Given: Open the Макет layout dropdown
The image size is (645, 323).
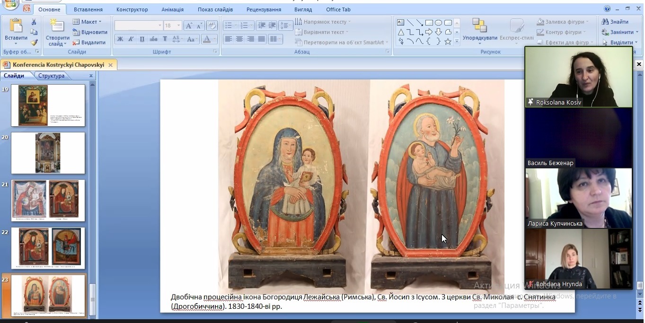Looking at the screenshot, I should coord(87,22).
